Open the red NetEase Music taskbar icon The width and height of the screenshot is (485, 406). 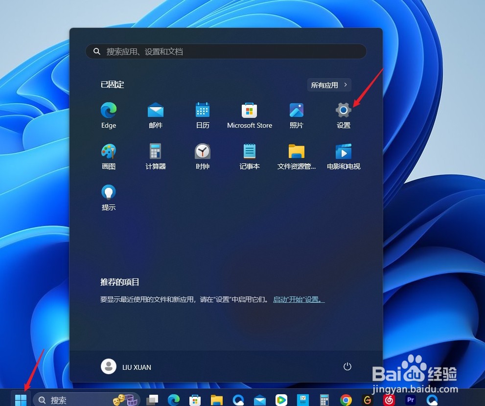tap(389, 400)
